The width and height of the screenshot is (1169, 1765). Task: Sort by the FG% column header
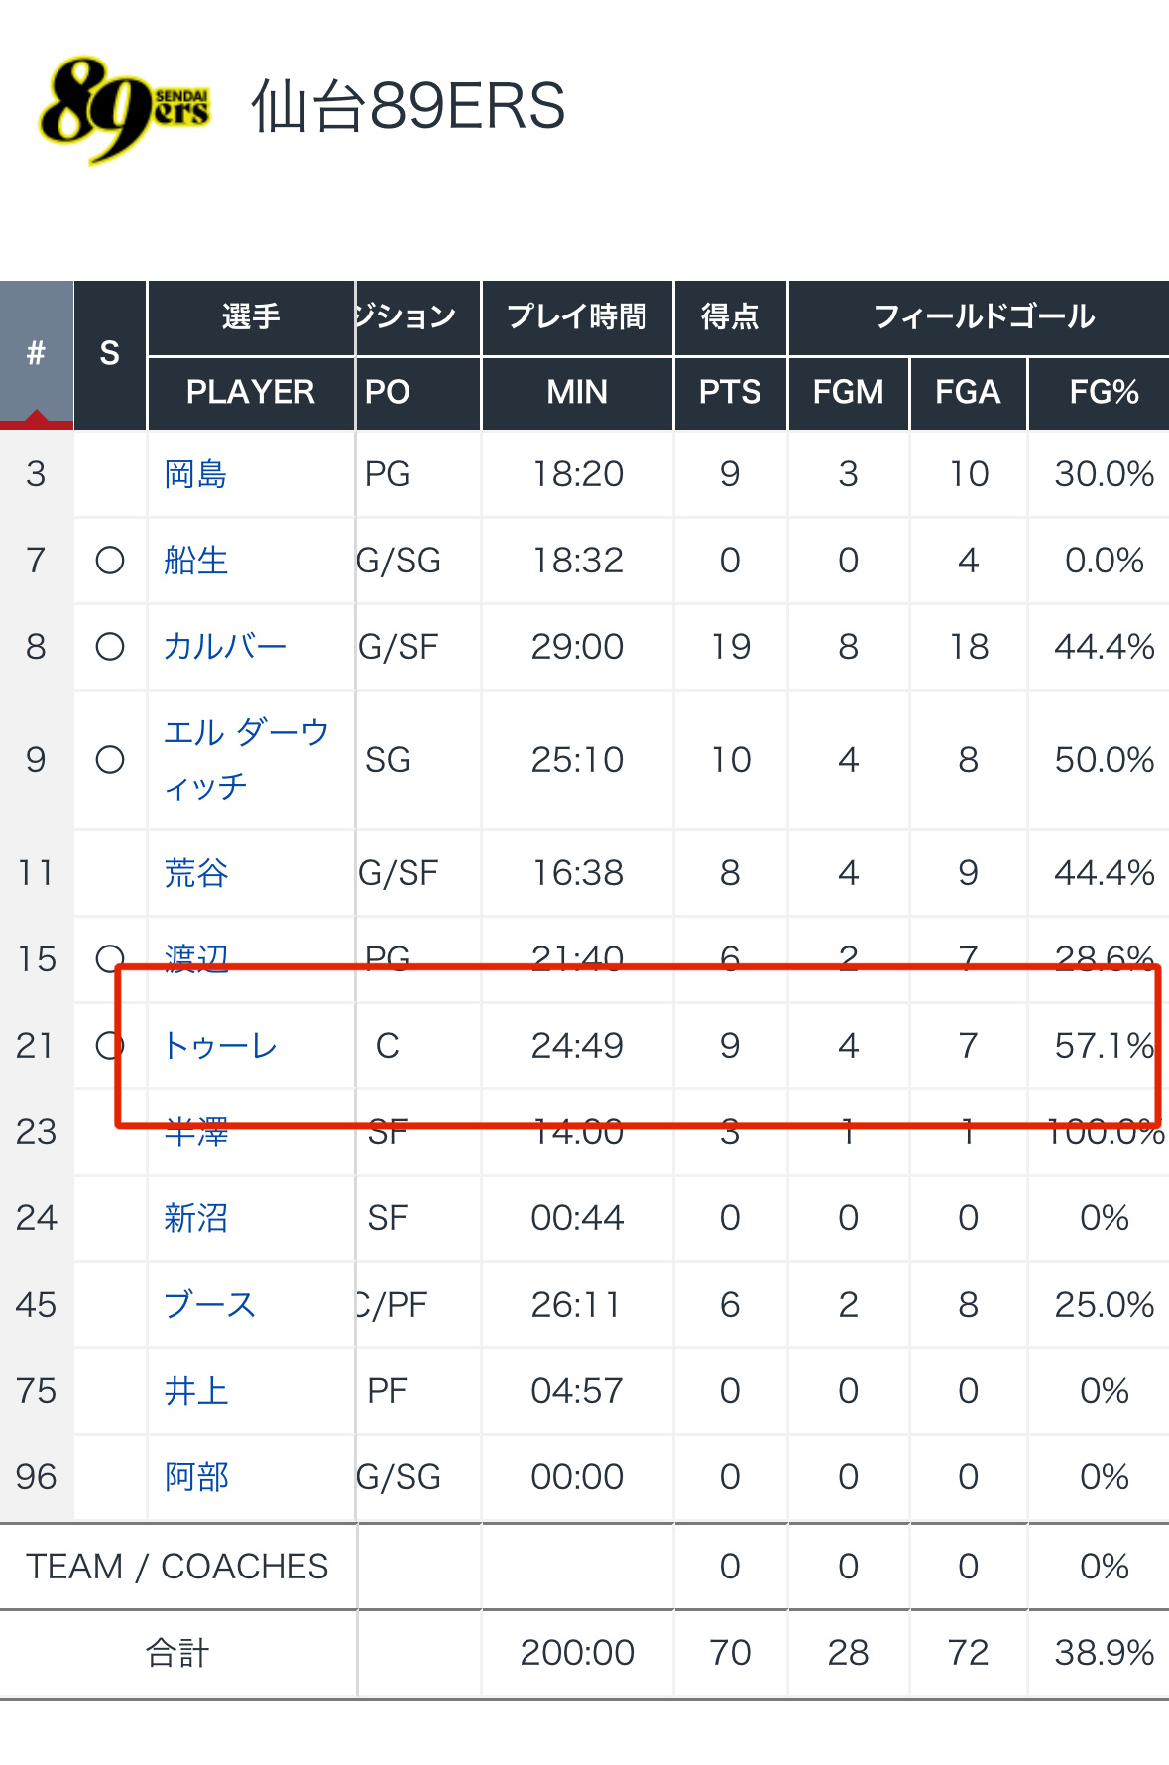(1104, 393)
